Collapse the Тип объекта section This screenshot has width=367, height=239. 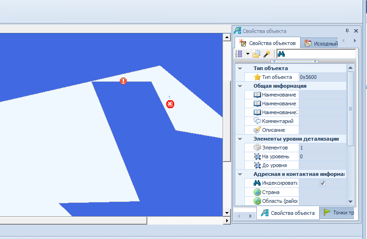click(240, 69)
